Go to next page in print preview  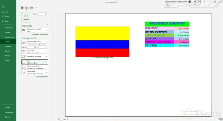coord(68,119)
